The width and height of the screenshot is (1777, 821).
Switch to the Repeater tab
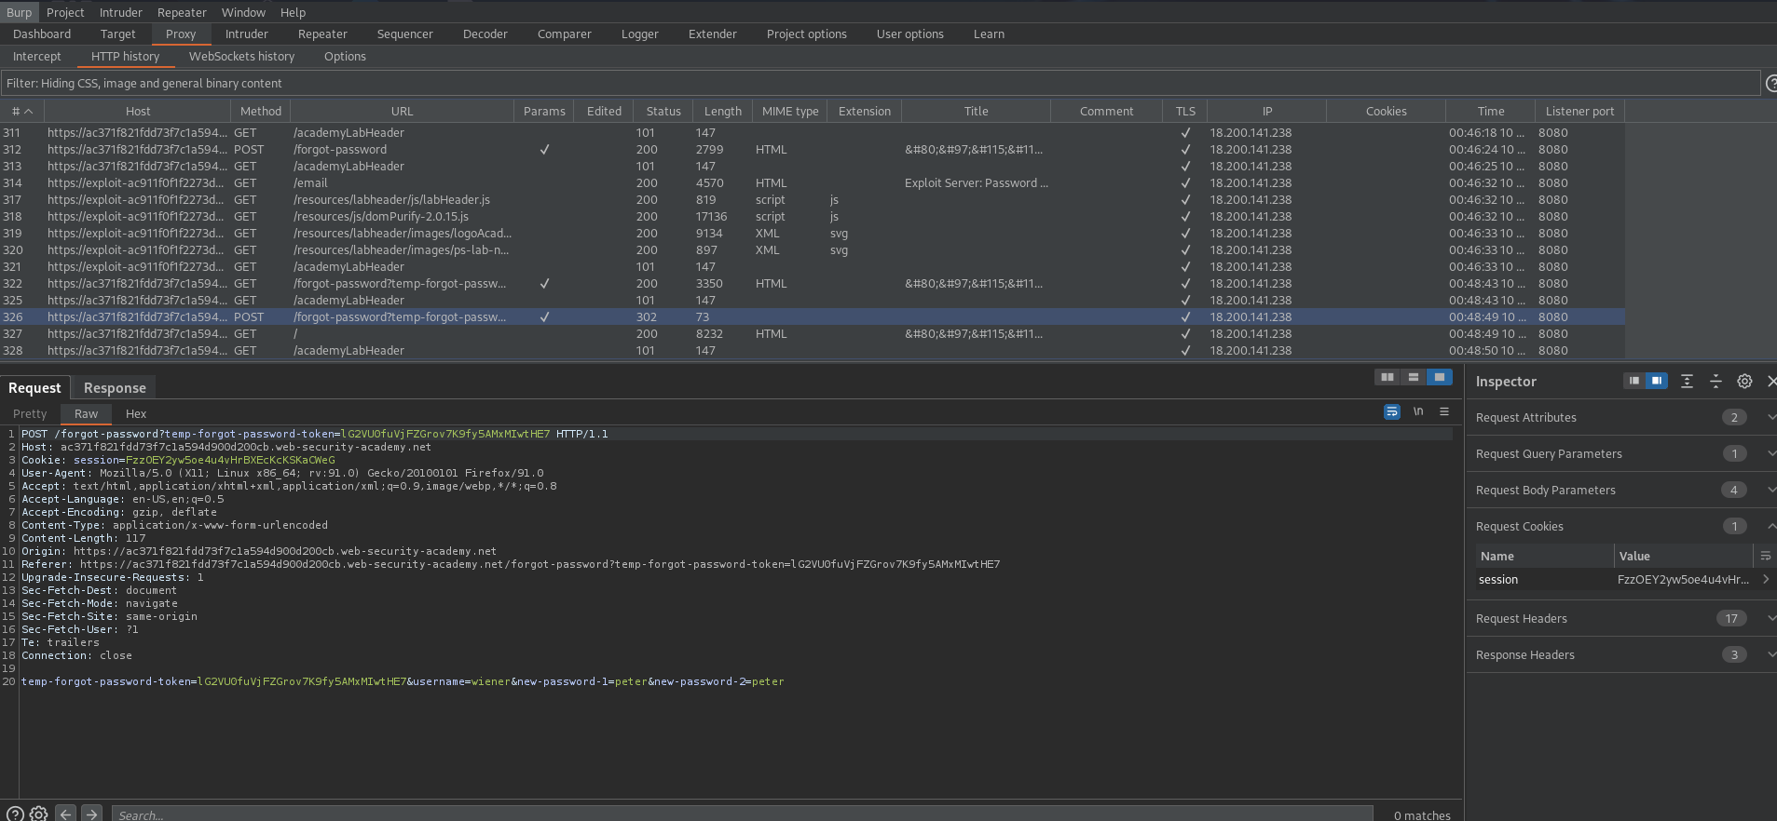[x=322, y=34]
